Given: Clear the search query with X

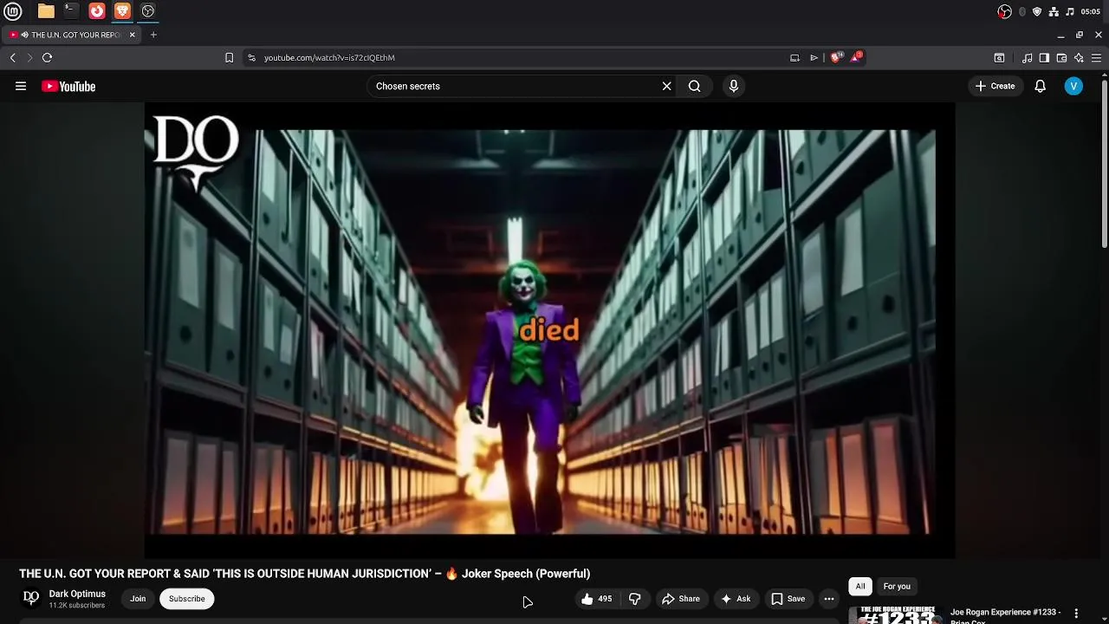Looking at the screenshot, I should click(666, 86).
